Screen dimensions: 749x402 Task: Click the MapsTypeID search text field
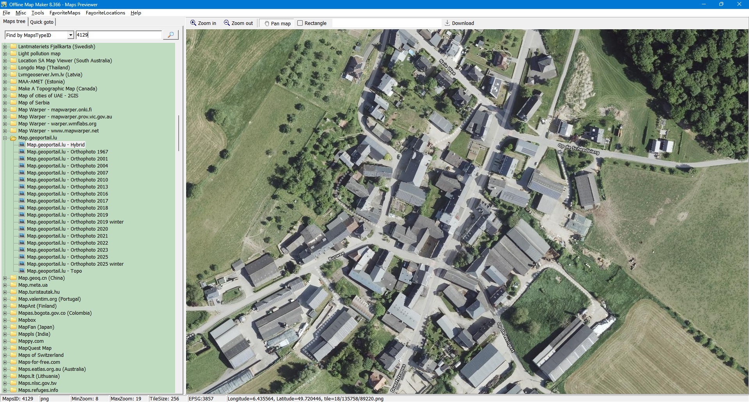119,35
